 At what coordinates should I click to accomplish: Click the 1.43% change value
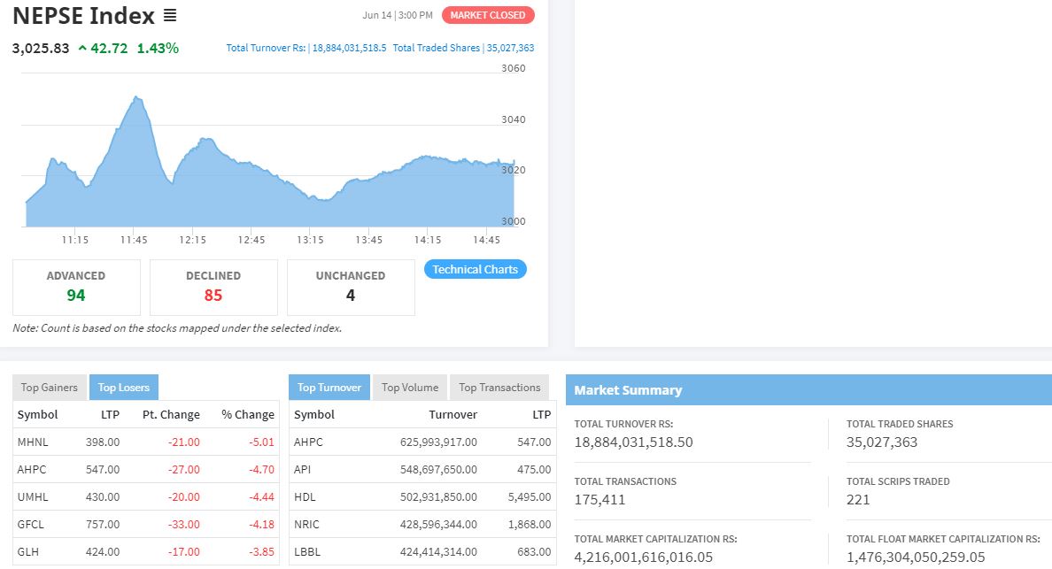pos(158,49)
